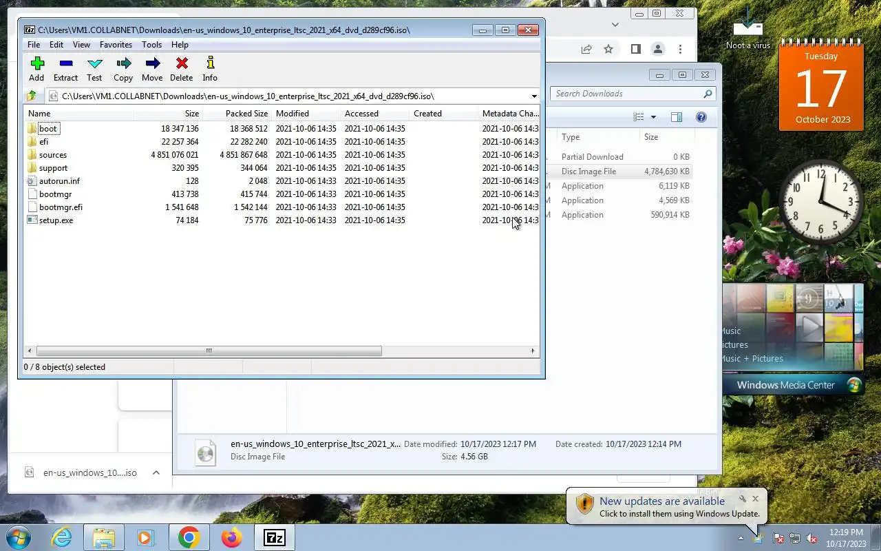Image resolution: width=881 pixels, height=551 pixels.
Task: Select the efi folder icon
Action: point(32,142)
